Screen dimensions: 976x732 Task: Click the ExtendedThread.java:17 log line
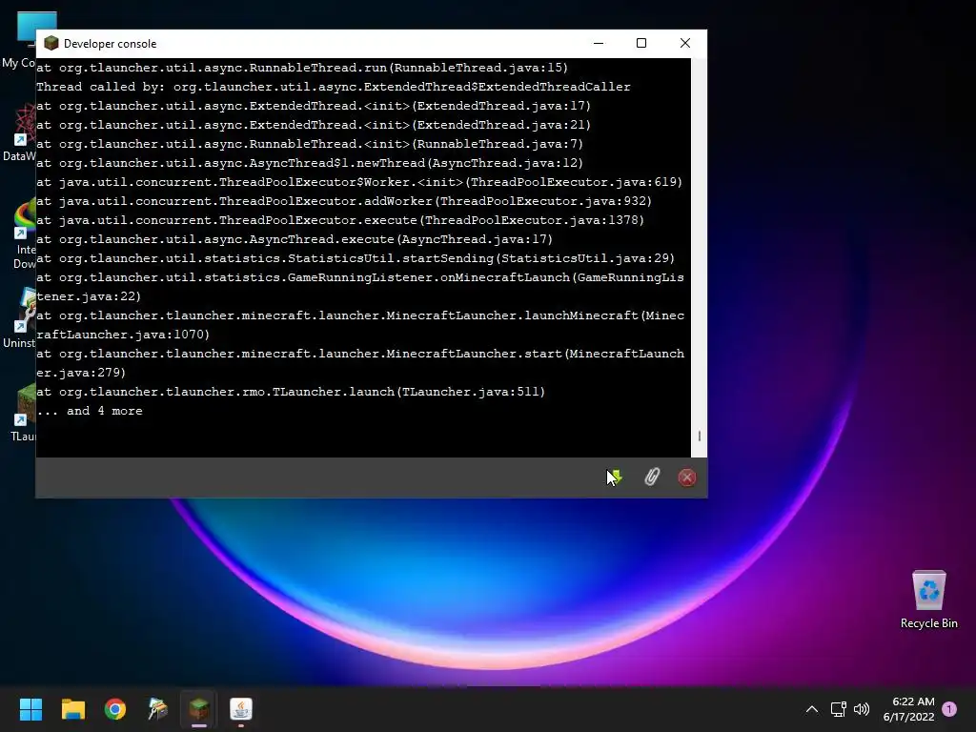pos(313,106)
